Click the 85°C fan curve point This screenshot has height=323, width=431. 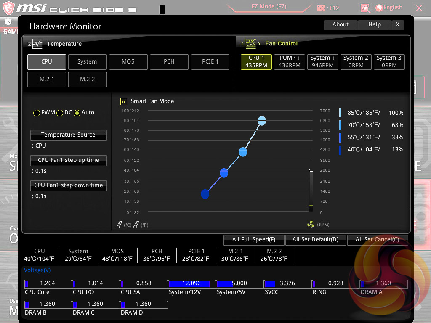coord(262,121)
